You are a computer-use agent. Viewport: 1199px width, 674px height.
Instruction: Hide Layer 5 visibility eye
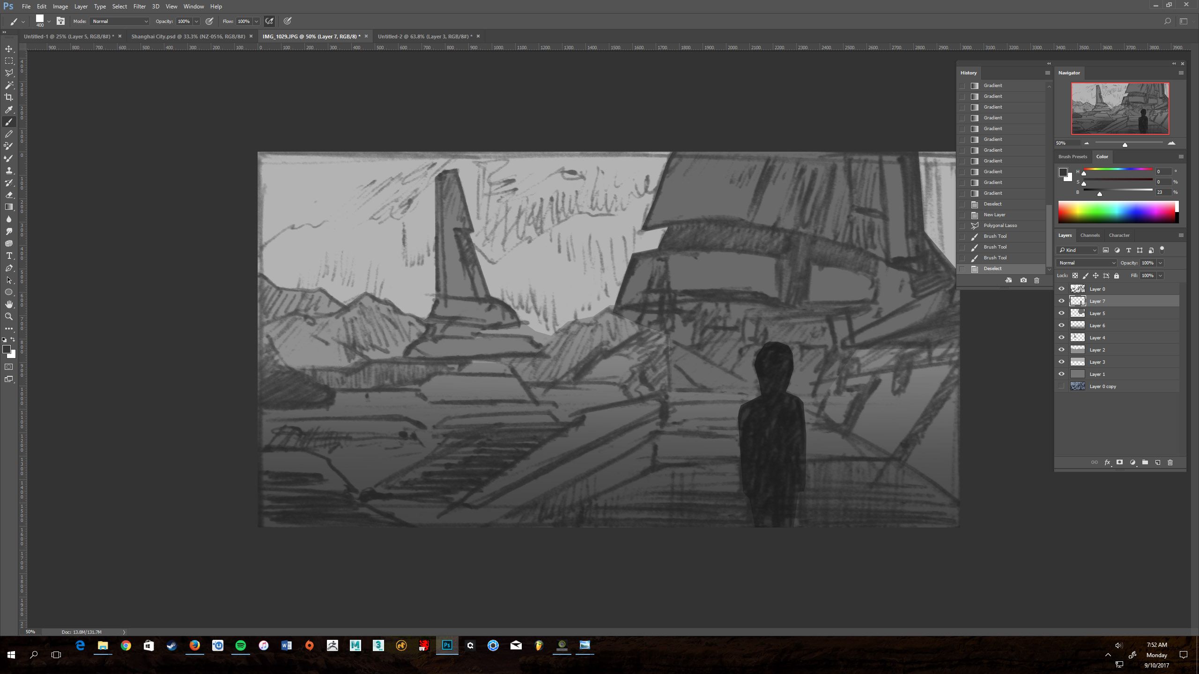(x=1062, y=313)
